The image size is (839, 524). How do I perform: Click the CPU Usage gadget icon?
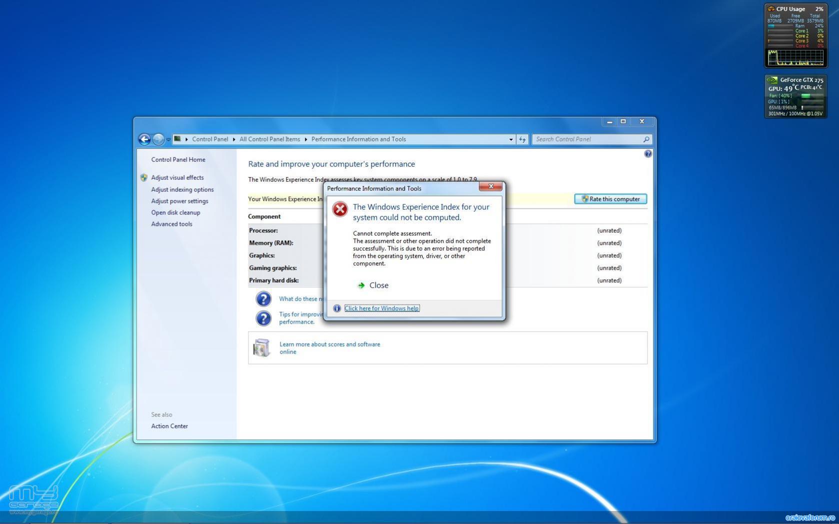pos(771,9)
